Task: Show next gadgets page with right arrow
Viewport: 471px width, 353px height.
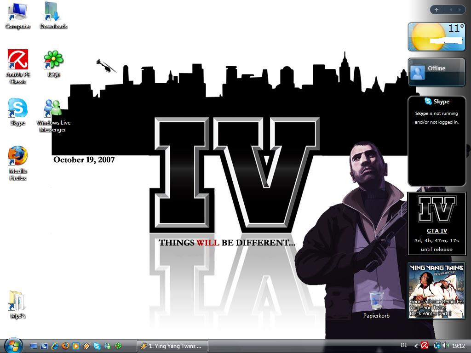Action: [x=460, y=10]
